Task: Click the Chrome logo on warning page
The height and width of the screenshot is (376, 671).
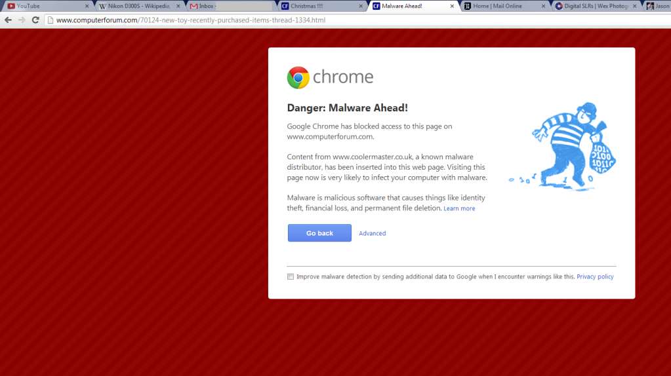Action: [298, 77]
